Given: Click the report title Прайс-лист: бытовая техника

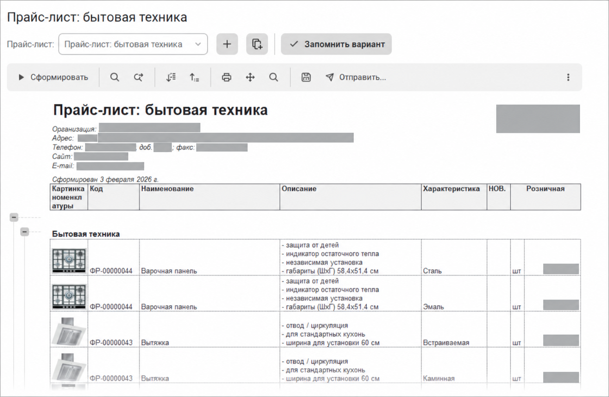Looking at the screenshot, I should (x=160, y=110).
